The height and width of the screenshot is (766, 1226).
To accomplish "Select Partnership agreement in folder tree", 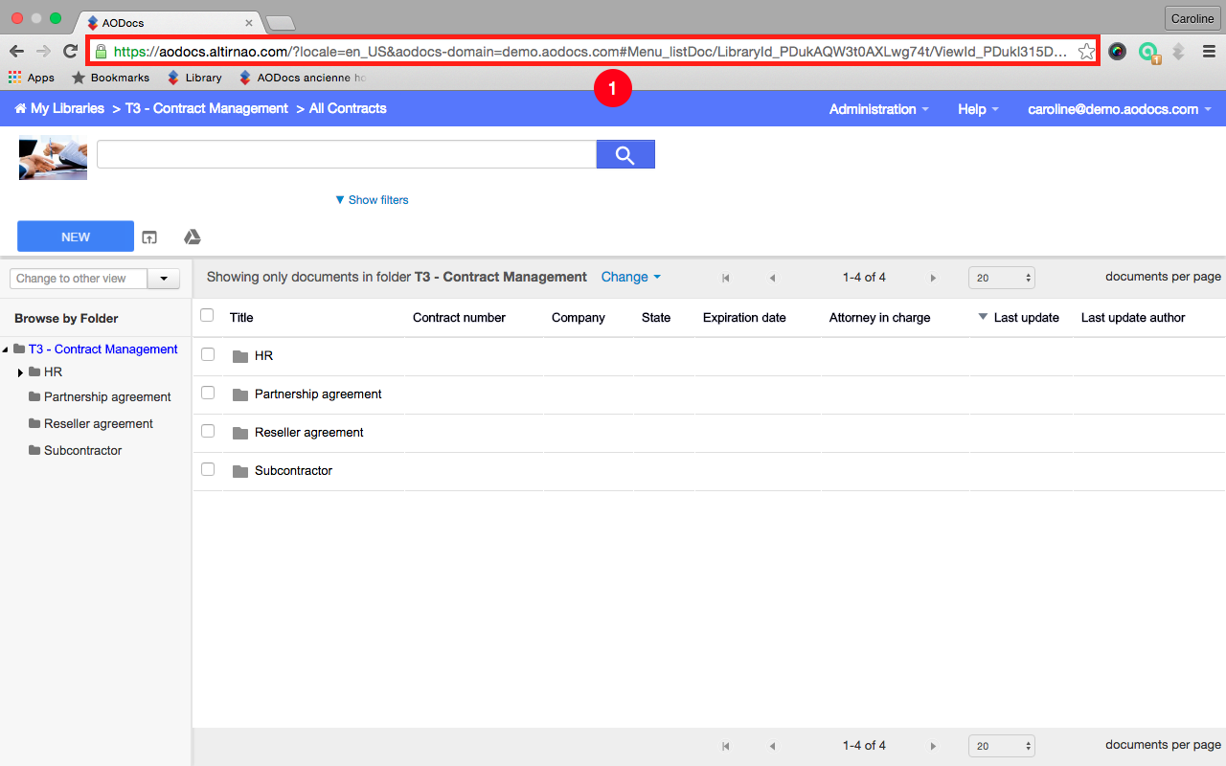I will 107,396.
